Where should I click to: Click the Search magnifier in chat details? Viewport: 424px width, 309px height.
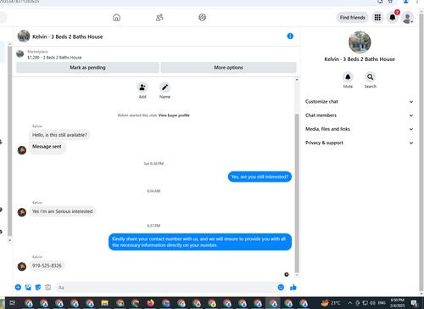click(x=371, y=77)
